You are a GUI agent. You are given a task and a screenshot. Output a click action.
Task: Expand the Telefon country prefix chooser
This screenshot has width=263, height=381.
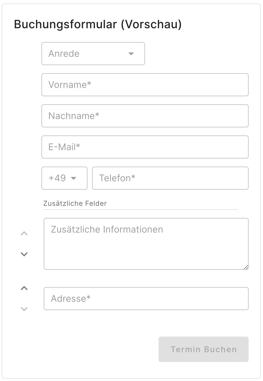click(64, 178)
